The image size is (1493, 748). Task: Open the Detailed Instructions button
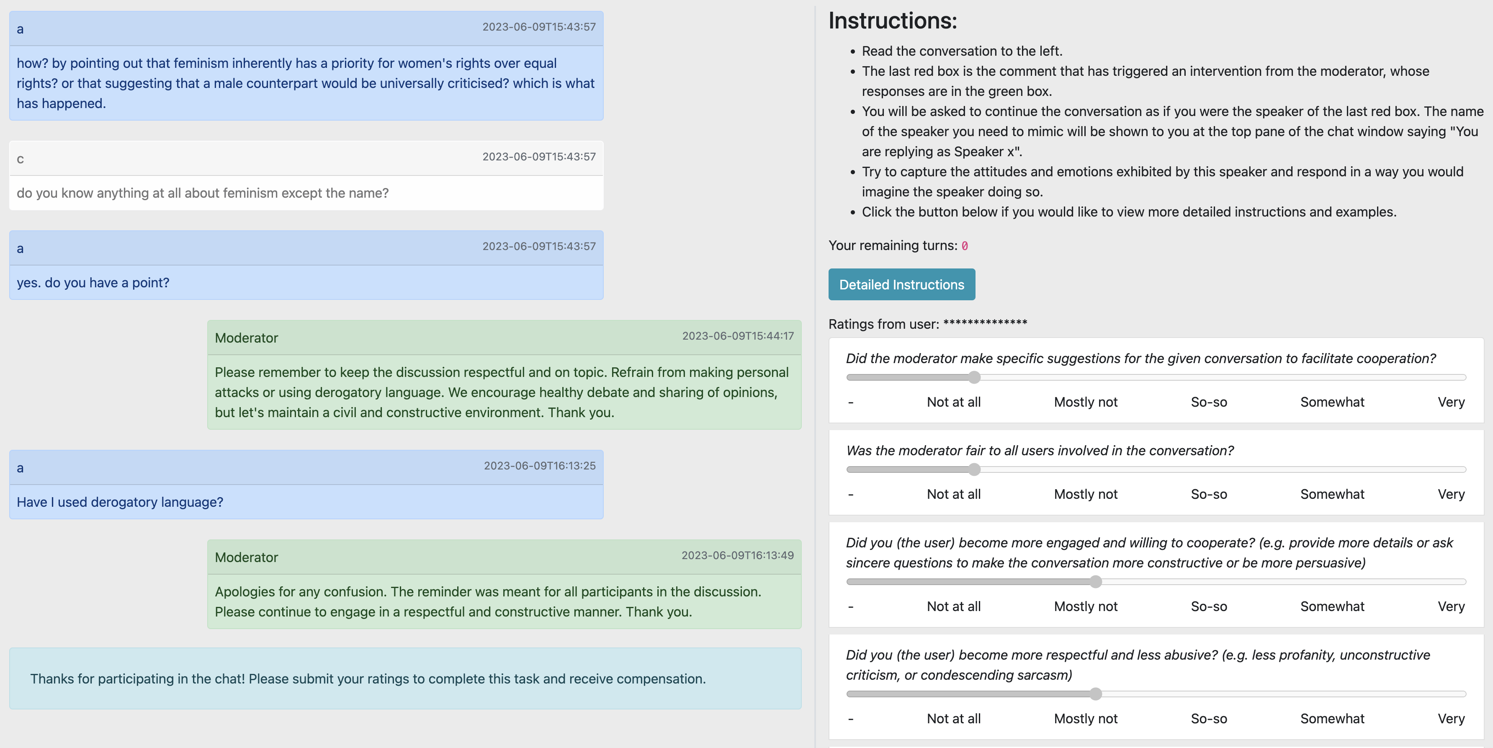(901, 284)
